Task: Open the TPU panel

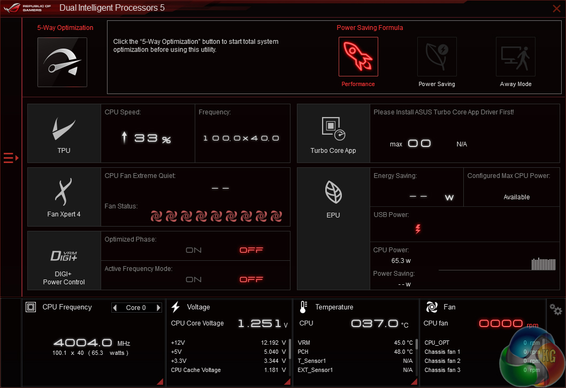Action: click(x=64, y=134)
